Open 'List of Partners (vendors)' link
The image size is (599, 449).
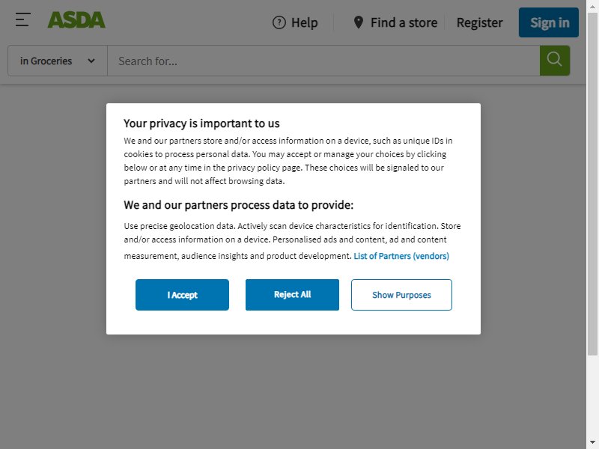click(401, 256)
